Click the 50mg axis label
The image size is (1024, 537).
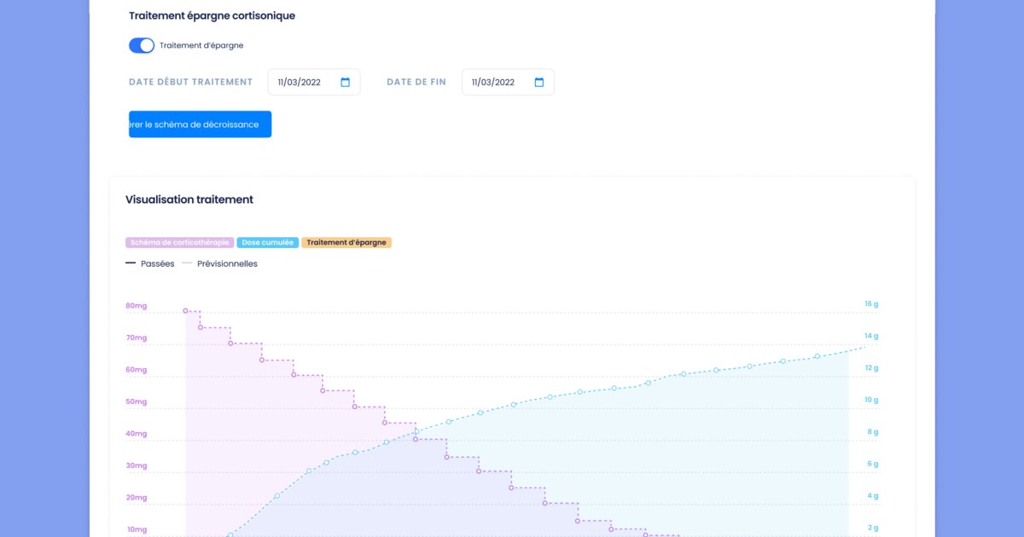(x=137, y=401)
